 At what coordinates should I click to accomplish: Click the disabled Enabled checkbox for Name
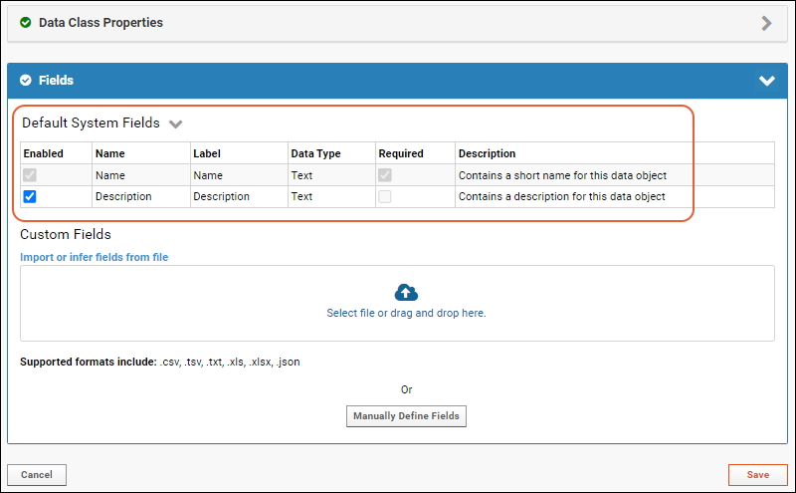point(30,175)
